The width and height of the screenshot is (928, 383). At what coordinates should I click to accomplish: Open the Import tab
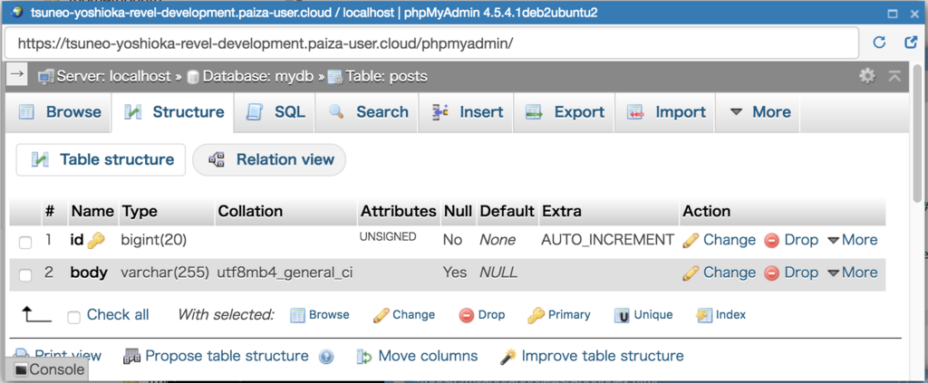(x=665, y=112)
